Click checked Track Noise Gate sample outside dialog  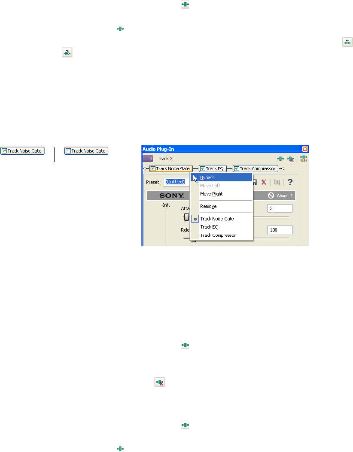22,151
